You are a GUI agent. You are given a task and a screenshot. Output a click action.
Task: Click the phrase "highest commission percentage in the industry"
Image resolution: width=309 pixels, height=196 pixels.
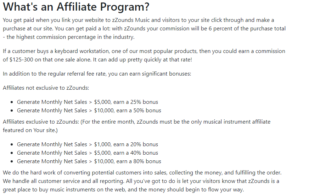75,37
